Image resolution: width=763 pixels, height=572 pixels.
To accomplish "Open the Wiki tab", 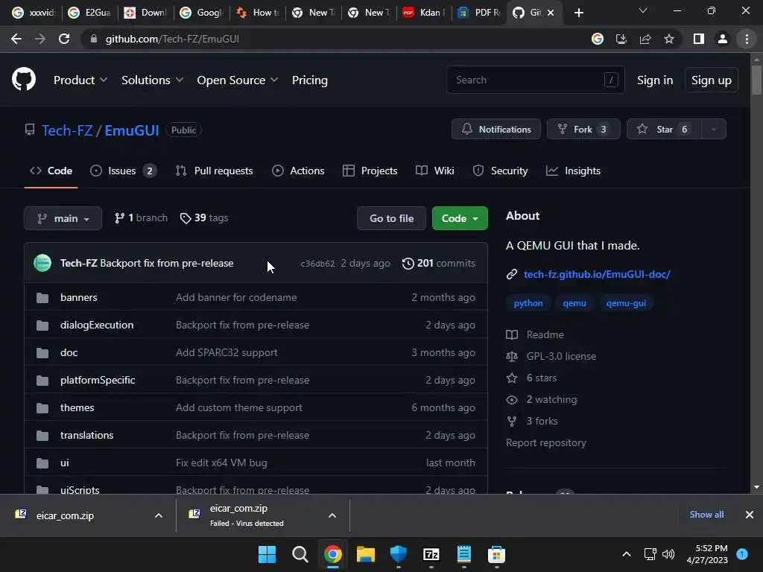I will coord(435,171).
